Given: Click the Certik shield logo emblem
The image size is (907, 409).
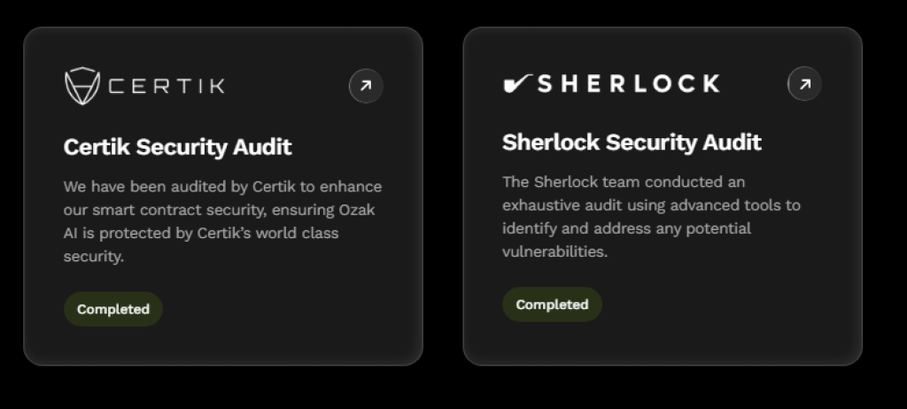Looking at the screenshot, I should click(82, 87).
